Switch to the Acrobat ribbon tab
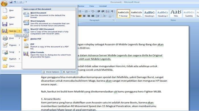 click(103, 6)
